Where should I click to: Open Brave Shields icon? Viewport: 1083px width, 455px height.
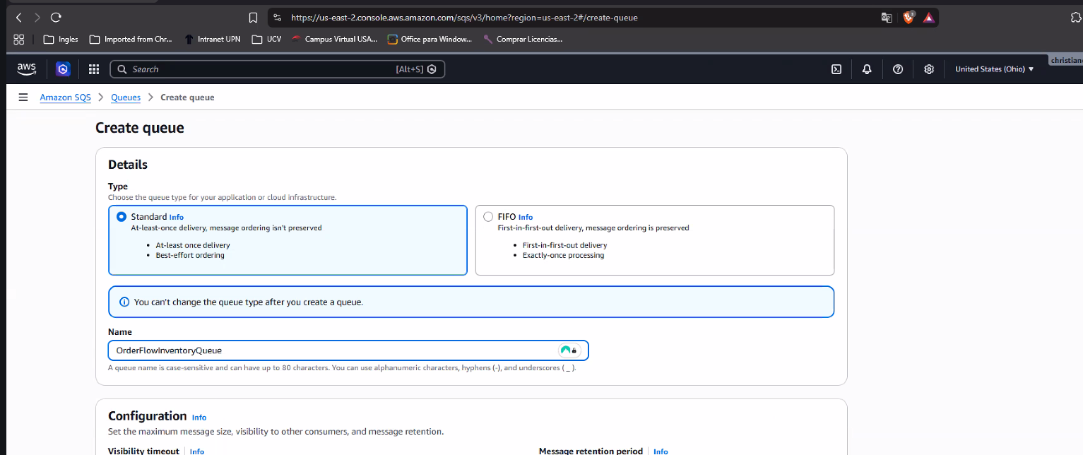point(909,18)
